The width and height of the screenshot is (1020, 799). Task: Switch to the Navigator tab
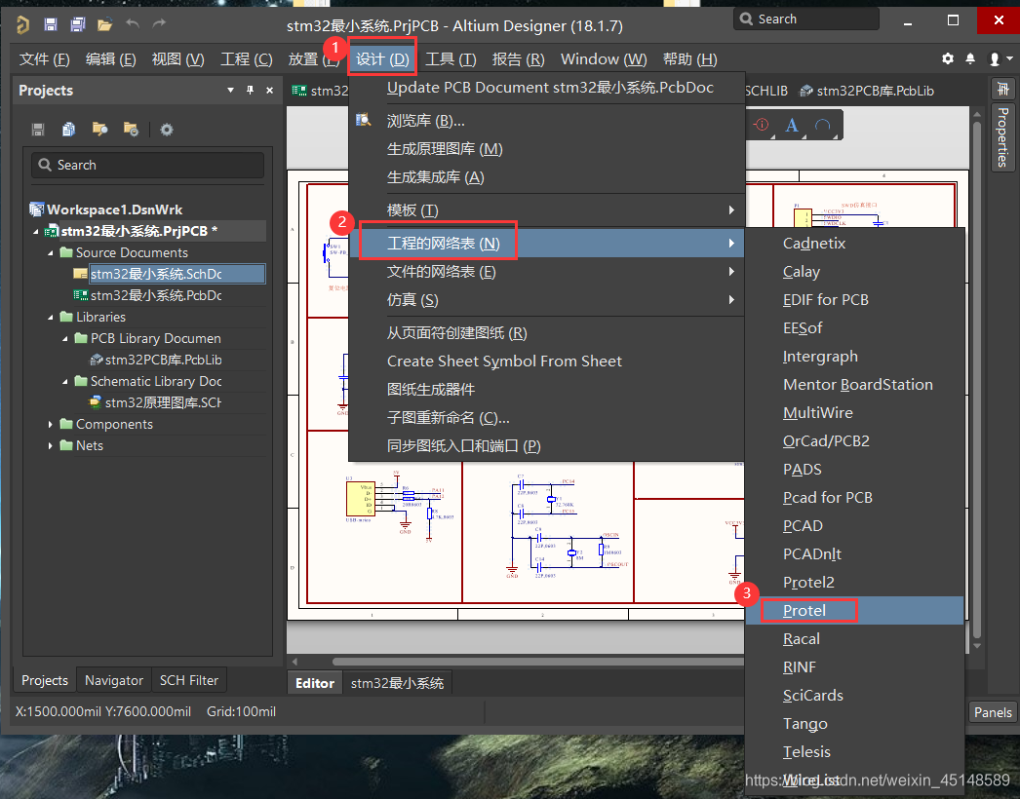(114, 680)
